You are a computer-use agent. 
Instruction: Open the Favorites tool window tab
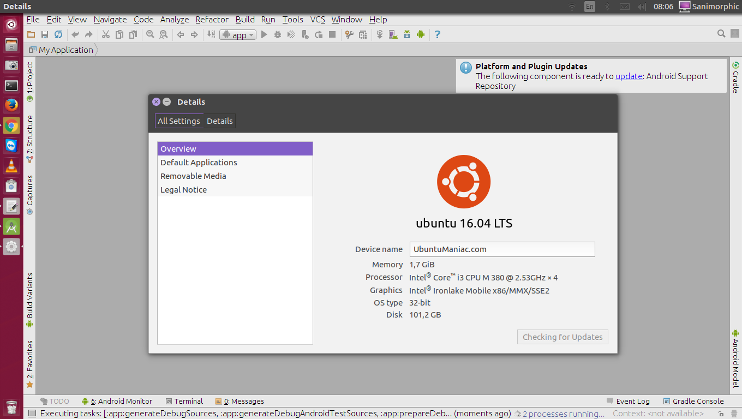(30, 364)
